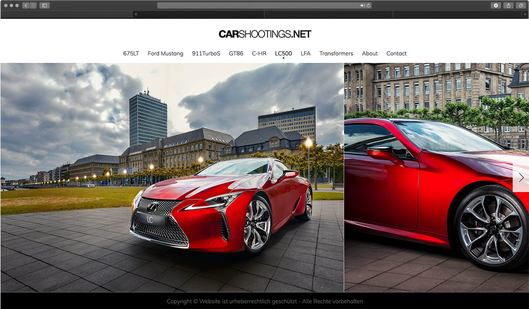Viewport: 529px width, 309px height.
Task: Reload the page with the refresh icon
Action: (x=369, y=6)
